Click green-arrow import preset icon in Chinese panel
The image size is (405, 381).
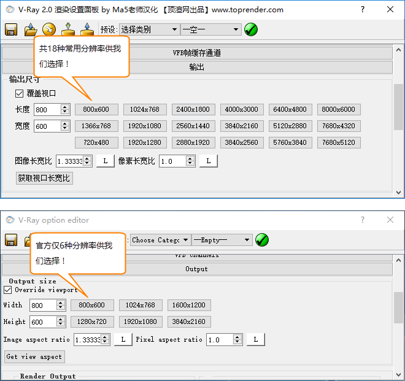point(68,29)
